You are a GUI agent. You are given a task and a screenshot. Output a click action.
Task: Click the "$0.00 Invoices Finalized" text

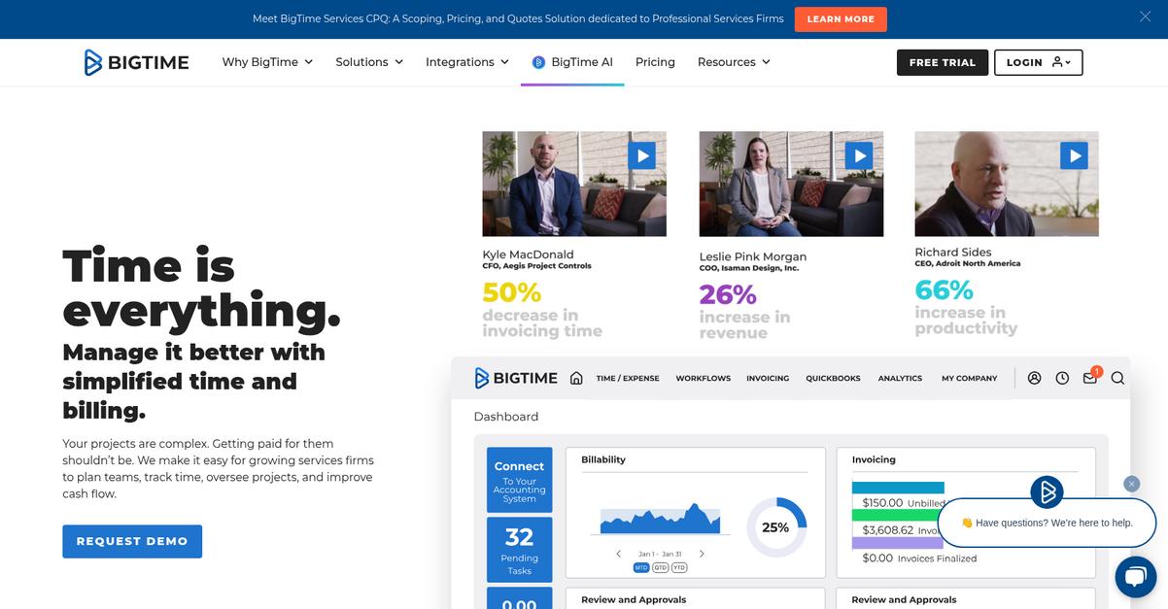(x=919, y=558)
